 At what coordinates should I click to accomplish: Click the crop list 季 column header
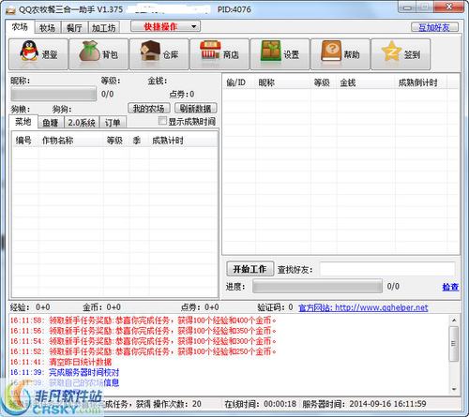[139, 141]
